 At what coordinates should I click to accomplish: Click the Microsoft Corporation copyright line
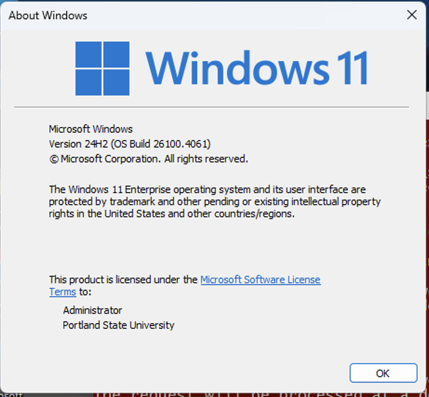pyautogui.click(x=149, y=159)
